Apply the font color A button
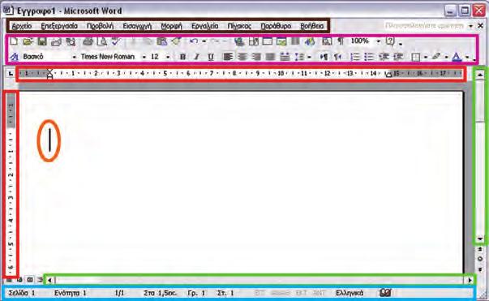The height and width of the screenshot is (301, 489). (457, 57)
